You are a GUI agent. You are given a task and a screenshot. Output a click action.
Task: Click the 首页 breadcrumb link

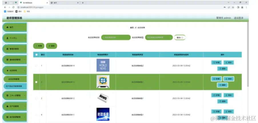coord(132,28)
